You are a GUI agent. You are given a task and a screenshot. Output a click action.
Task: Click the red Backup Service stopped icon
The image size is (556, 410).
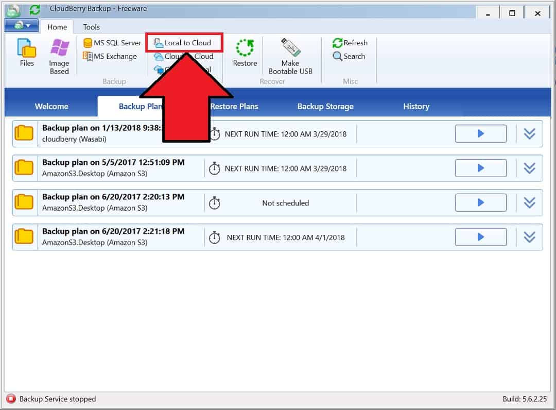tap(11, 399)
